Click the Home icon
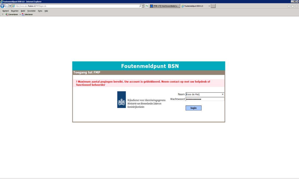This screenshot has height=179, width=299. [x=289, y=6]
